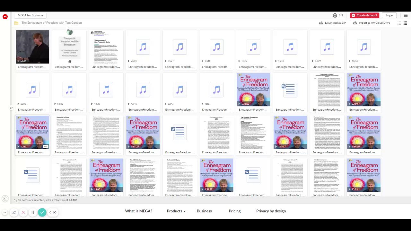Open the hamburger menu icon at top right
411x231 pixels.
pyautogui.click(x=406, y=15)
